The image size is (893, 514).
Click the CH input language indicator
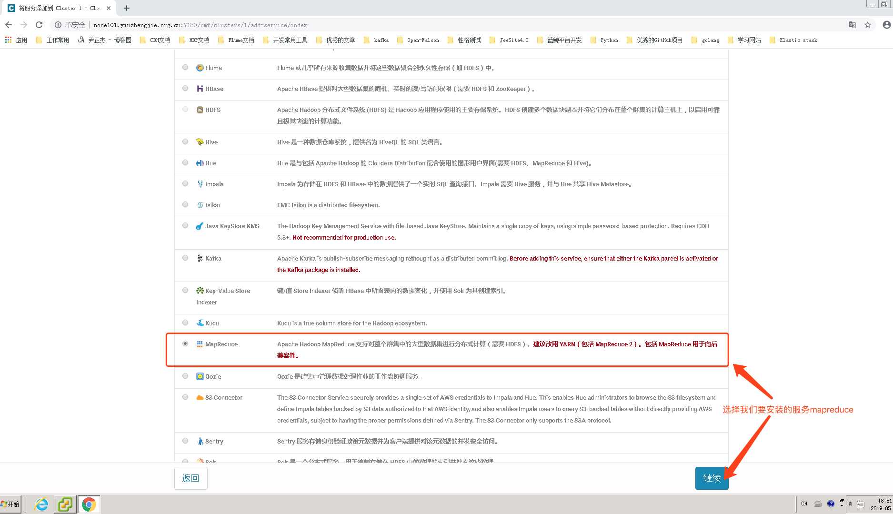click(x=804, y=504)
